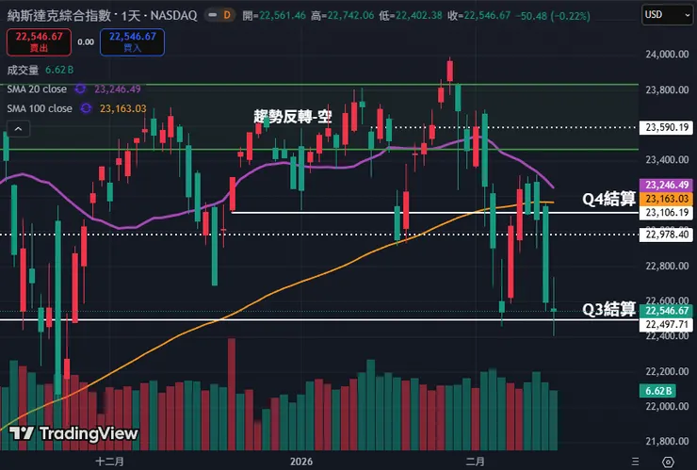
Task: Click the D interval badge in the header
Action: (227, 15)
